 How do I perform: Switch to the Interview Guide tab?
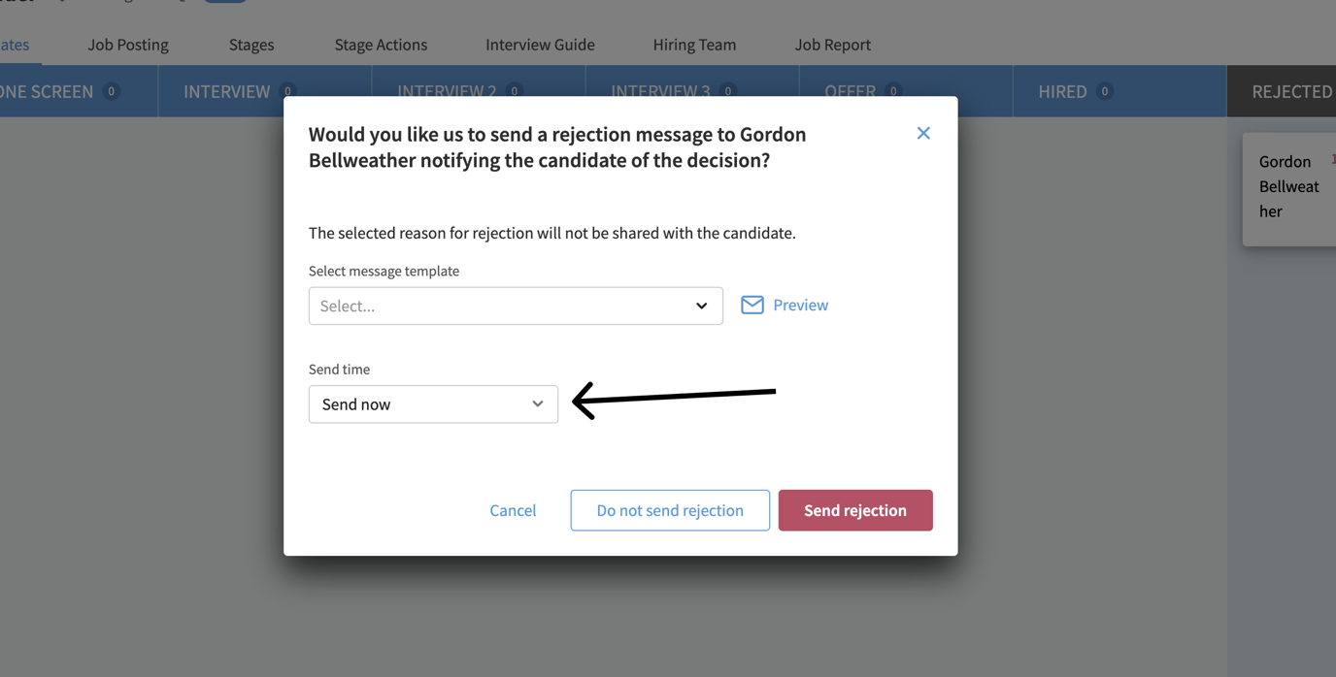(x=540, y=45)
